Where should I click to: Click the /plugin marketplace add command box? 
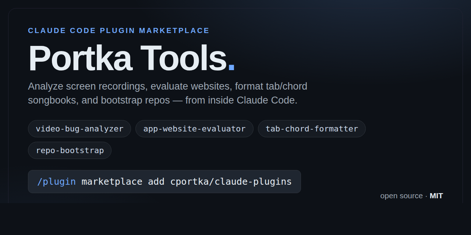click(x=164, y=181)
